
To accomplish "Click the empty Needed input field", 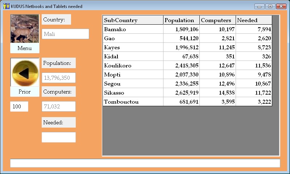I will click(x=59, y=137).
